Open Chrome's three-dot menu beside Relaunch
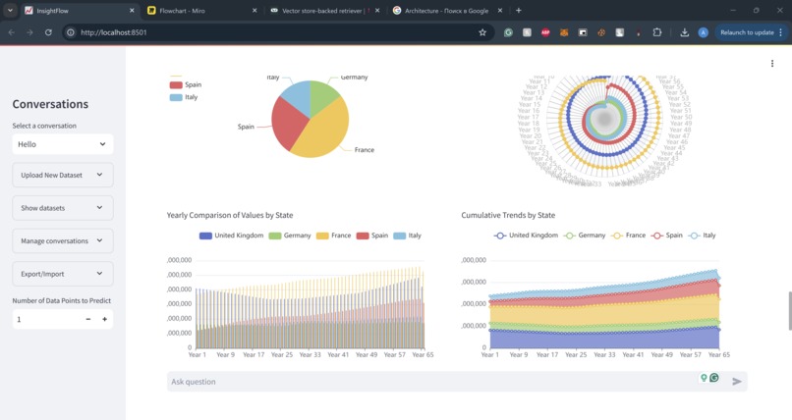 tap(781, 32)
